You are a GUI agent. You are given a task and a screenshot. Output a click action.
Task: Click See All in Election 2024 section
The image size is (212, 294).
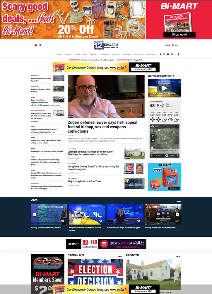coord(120,256)
